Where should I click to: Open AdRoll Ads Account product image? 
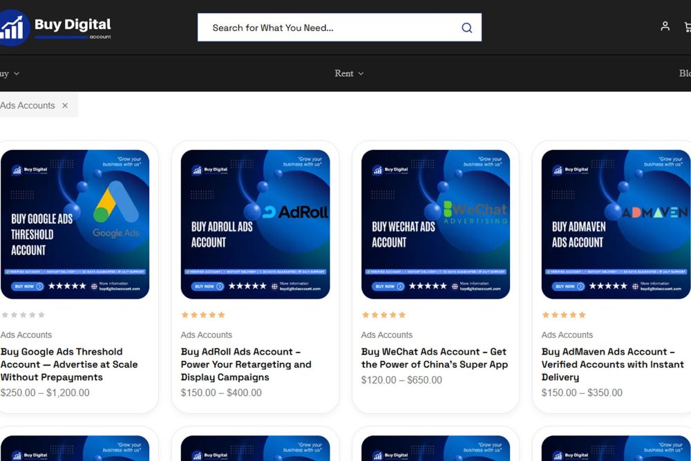(255, 225)
